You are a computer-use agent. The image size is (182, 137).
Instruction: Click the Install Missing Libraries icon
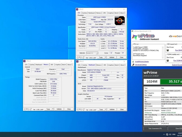tap(133, 62)
